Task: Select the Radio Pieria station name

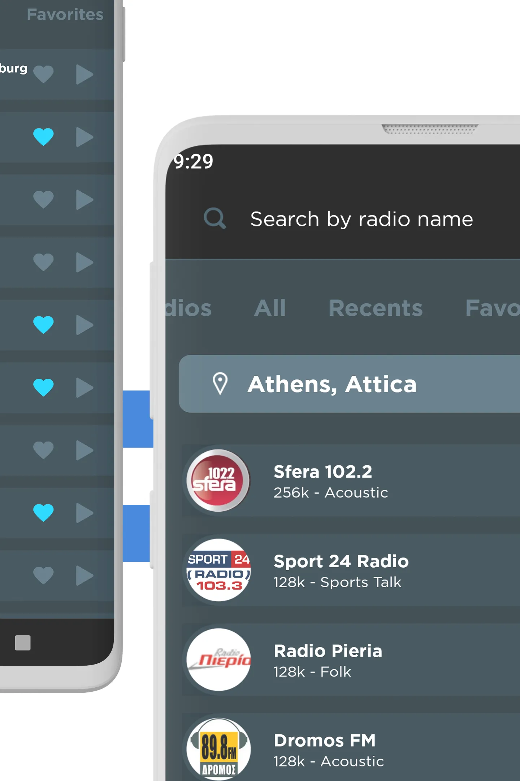Action: click(328, 651)
